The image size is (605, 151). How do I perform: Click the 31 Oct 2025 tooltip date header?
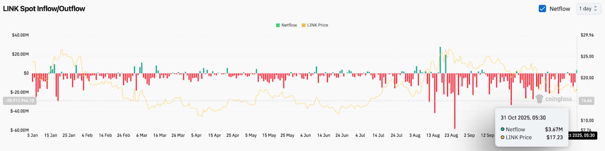tap(523, 118)
